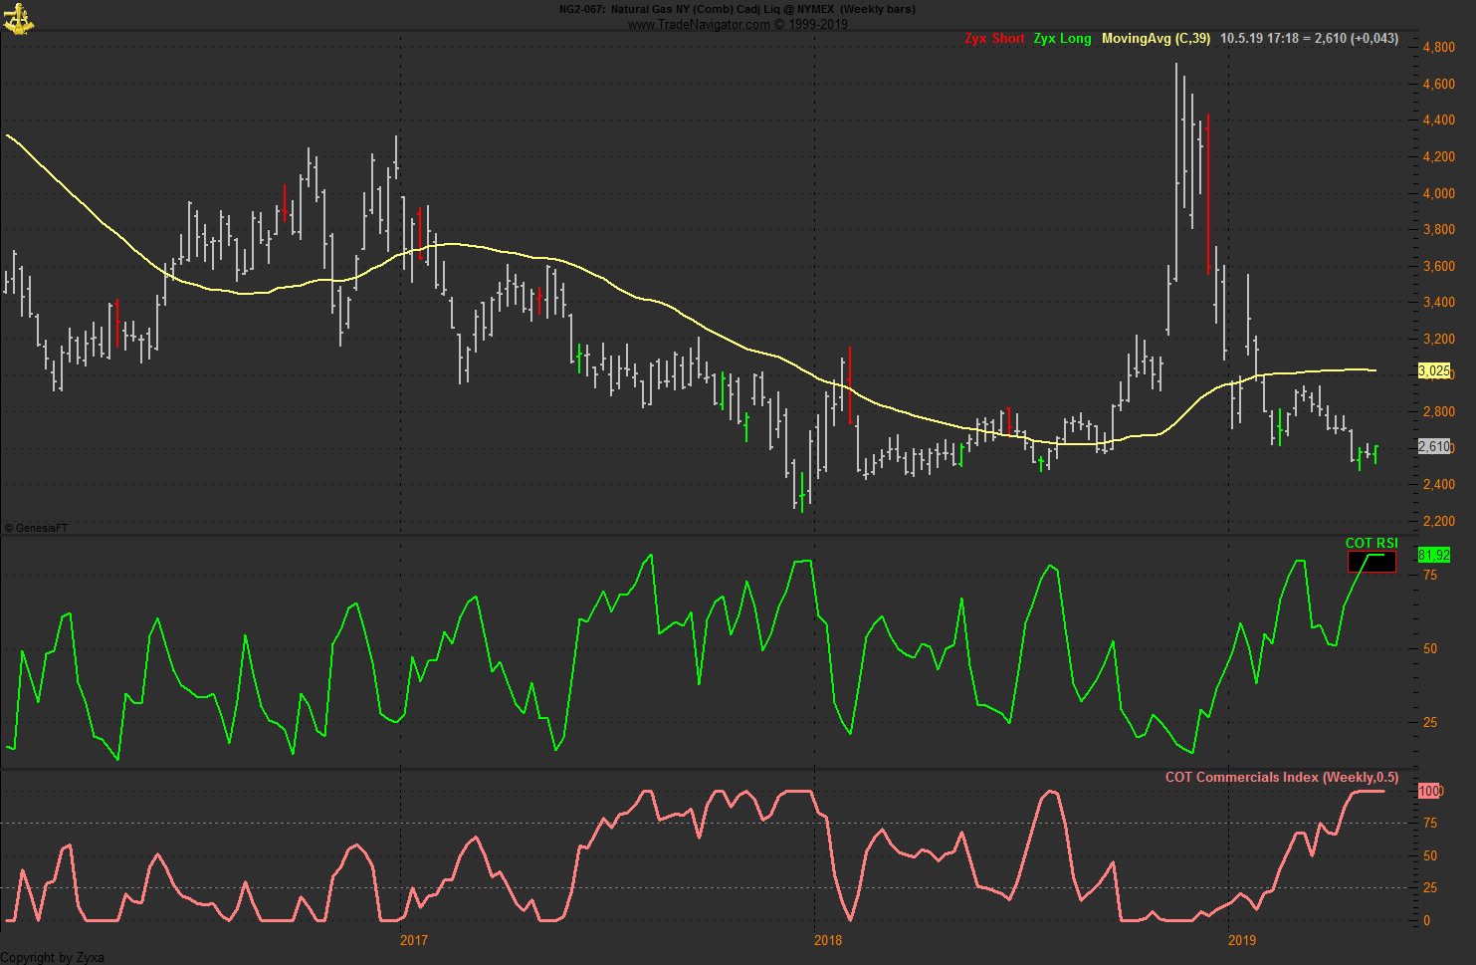Viewport: 1476px width, 965px height.
Task: Jump to the 2018 timeline marker
Action: (x=827, y=940)
